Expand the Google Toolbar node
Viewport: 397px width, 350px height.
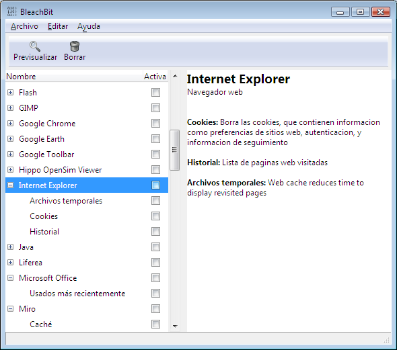[10, 154]
